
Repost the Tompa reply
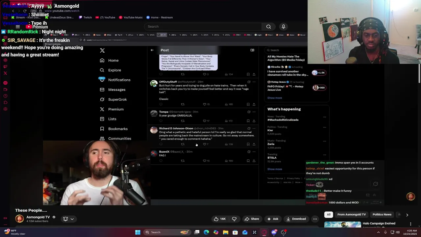[x=183, y=121]
